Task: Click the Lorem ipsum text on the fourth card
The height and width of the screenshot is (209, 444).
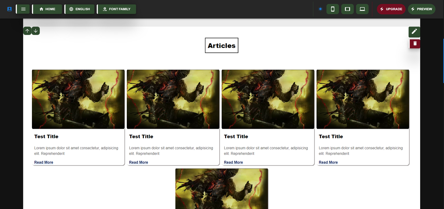Action: click(x=361, y=151)
